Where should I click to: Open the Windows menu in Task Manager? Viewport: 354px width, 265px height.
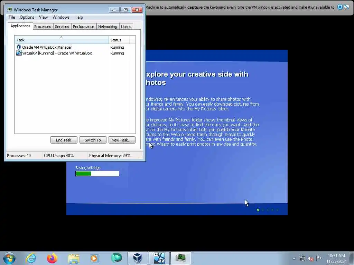[61, 17]
